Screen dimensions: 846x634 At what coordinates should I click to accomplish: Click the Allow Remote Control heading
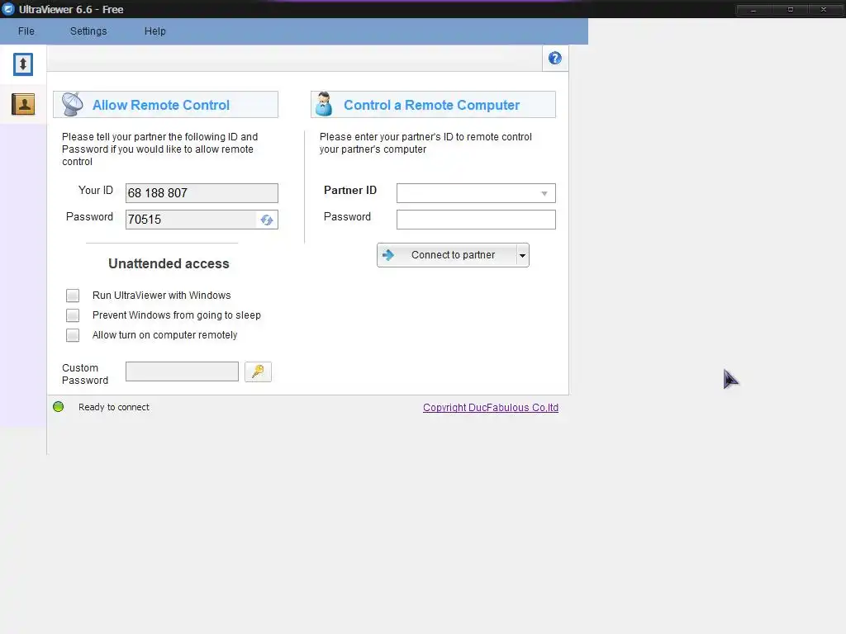[161, 105]
